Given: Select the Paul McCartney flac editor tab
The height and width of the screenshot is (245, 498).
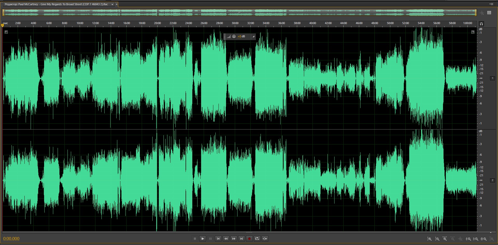Looking at the screenshot, I should (x=56, y=4).
